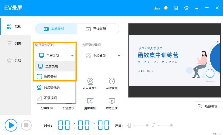Stop recording with the stop button
223x135 pixels.
coord(26,125)
